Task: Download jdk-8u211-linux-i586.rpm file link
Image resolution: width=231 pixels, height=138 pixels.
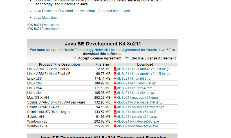Action: [x=135, y=79]
